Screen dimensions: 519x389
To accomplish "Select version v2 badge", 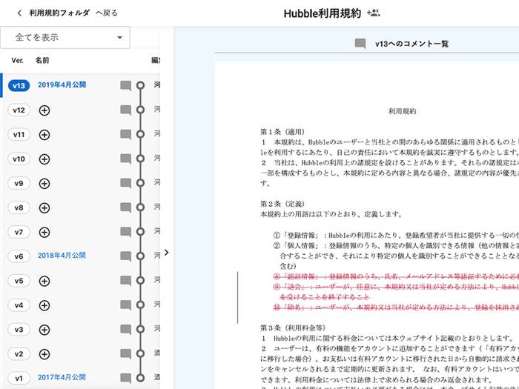I will click(x=19, y=354).
